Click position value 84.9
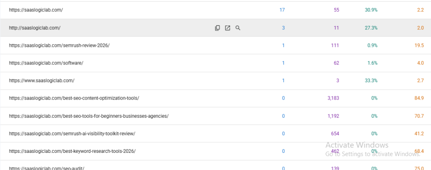Viewport: 431px width, 170px height. point(419,98)
